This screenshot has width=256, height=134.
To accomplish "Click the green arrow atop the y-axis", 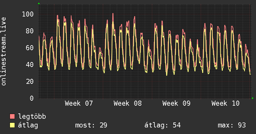I will click(39, 3).
